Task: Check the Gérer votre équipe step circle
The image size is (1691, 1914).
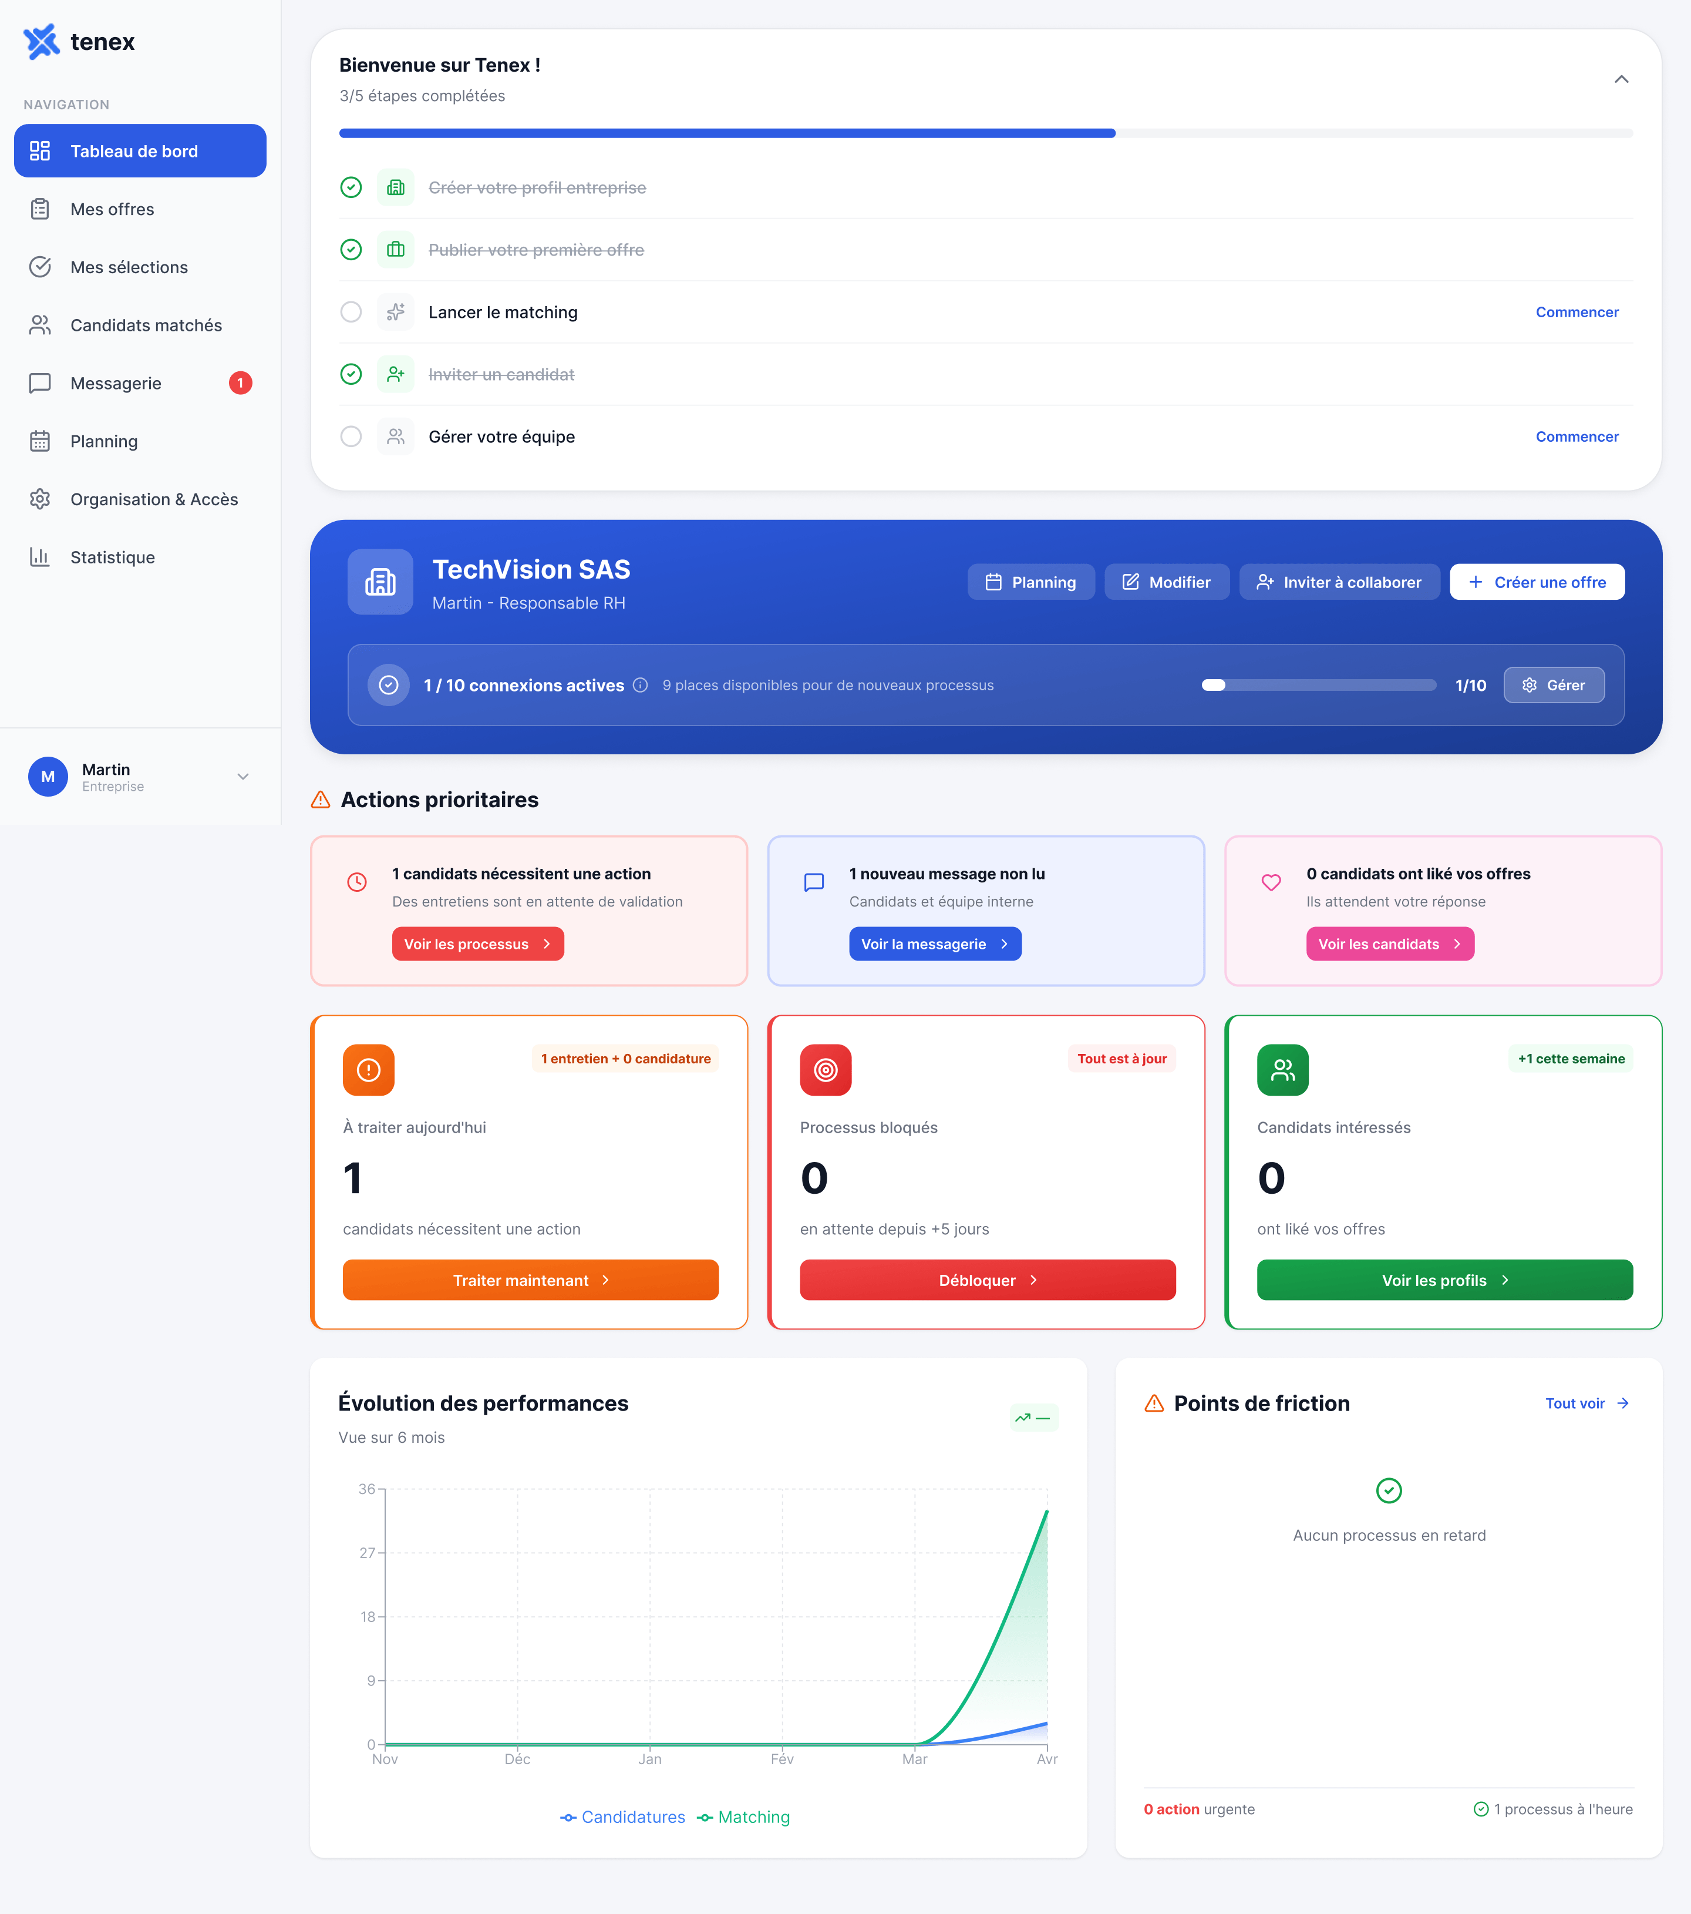Action: 351,436
